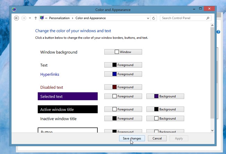Click the Search Control Panel field
This screenshot has width=226, height=154.
pos(186,18)
